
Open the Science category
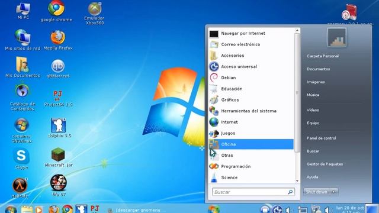pos(251,177)
